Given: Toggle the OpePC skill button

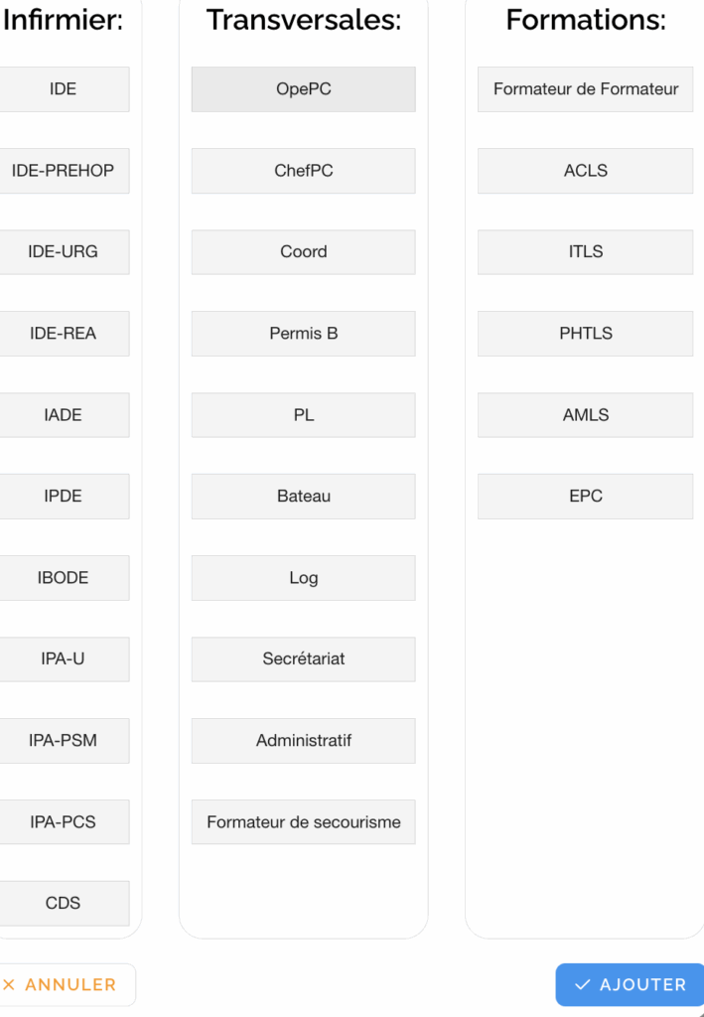Looking at the screenshot, I should (x=303, y=89).
